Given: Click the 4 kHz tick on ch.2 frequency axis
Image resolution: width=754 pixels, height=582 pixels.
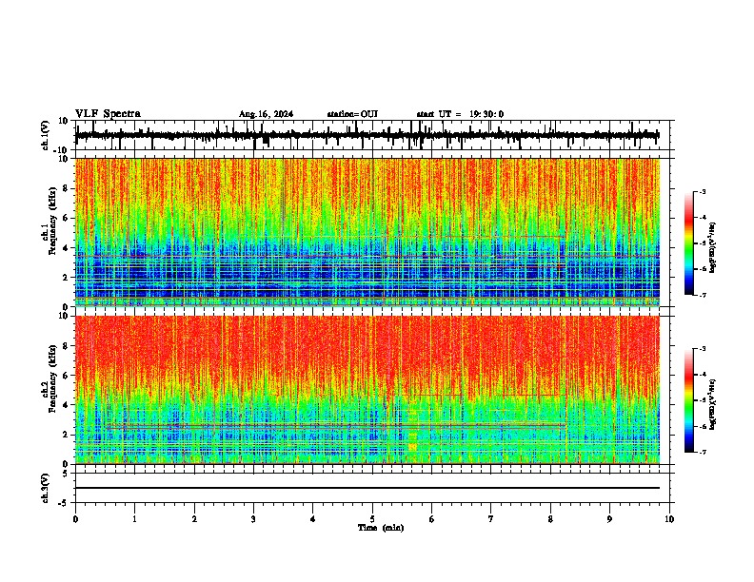Looking at the screenshot, I should (66, 405).
